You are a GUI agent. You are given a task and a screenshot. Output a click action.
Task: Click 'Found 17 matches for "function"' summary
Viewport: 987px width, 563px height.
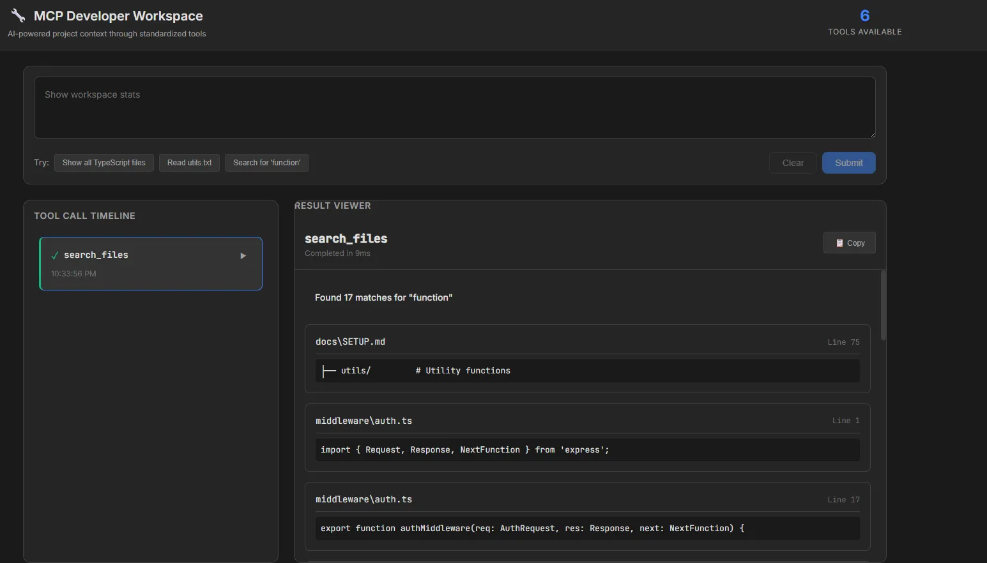point(383,297)
